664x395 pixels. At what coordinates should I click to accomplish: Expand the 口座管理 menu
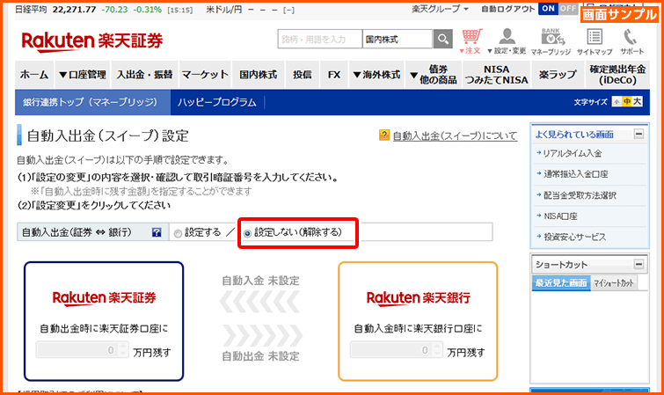point(83,75)
